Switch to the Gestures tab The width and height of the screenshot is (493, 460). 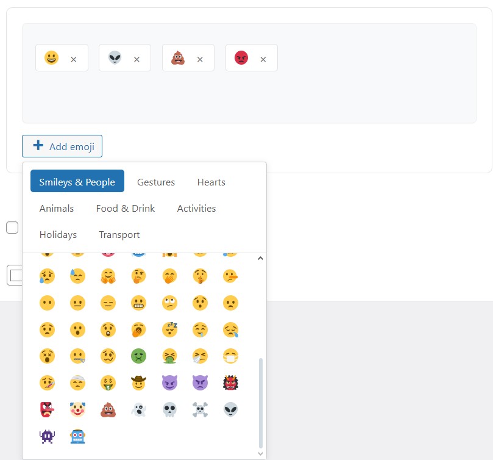pos(156,182)
